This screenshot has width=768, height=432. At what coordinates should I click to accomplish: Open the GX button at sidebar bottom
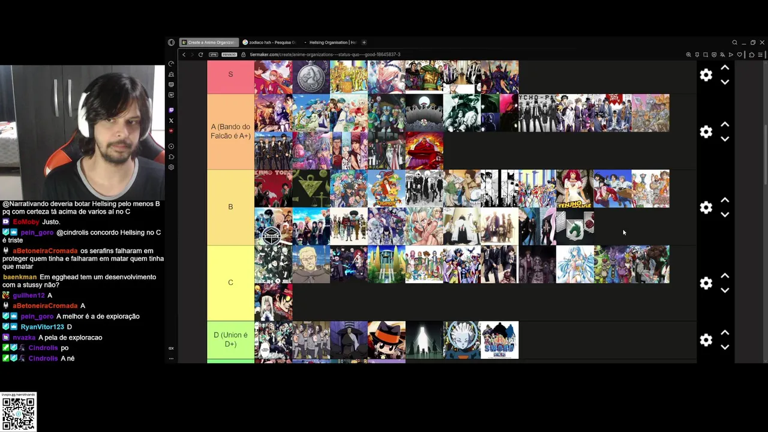pos(171,348)
